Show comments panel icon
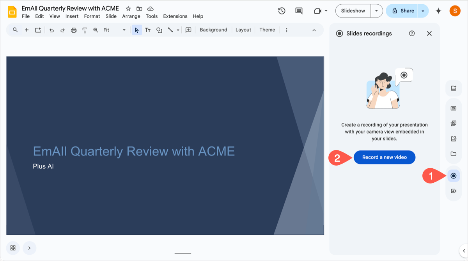Image resolution: width=468 pixels, height=261 pixels. click(299, 11)
